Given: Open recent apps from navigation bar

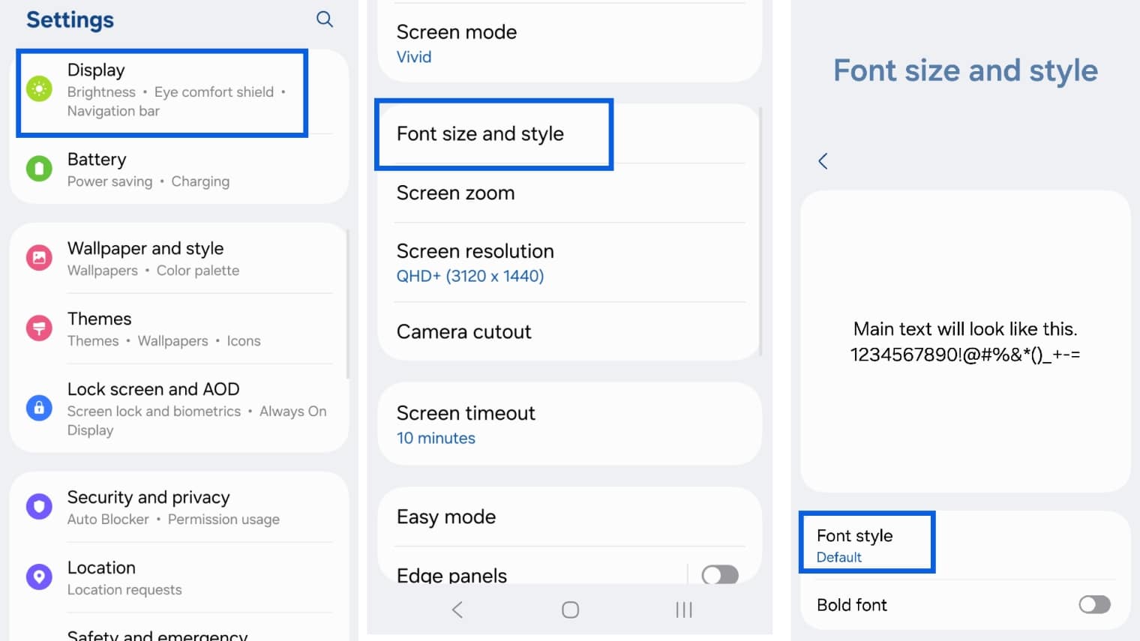Looking at the screenshot, I should pos(683,610).
